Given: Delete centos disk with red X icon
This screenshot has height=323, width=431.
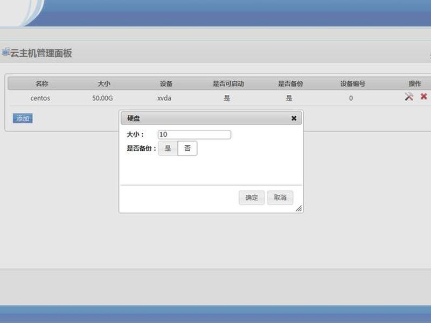Looking at the screenshot, I should tap(423, 96).
